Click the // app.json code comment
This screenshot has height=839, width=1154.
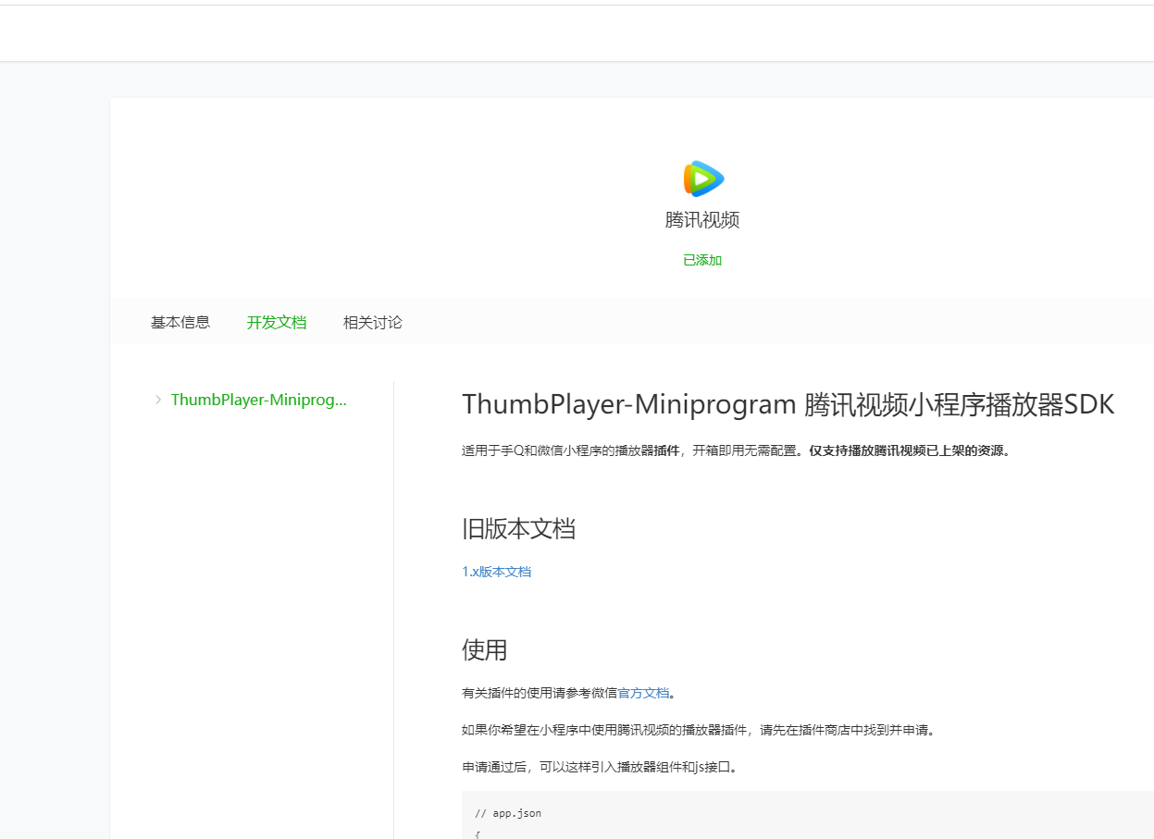coord(508,813)
